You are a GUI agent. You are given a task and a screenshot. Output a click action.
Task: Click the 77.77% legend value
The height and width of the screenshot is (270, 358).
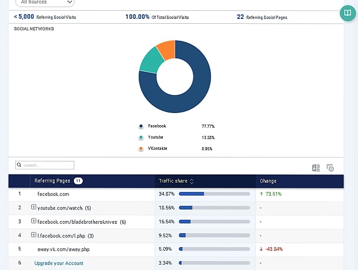(208, 126)
